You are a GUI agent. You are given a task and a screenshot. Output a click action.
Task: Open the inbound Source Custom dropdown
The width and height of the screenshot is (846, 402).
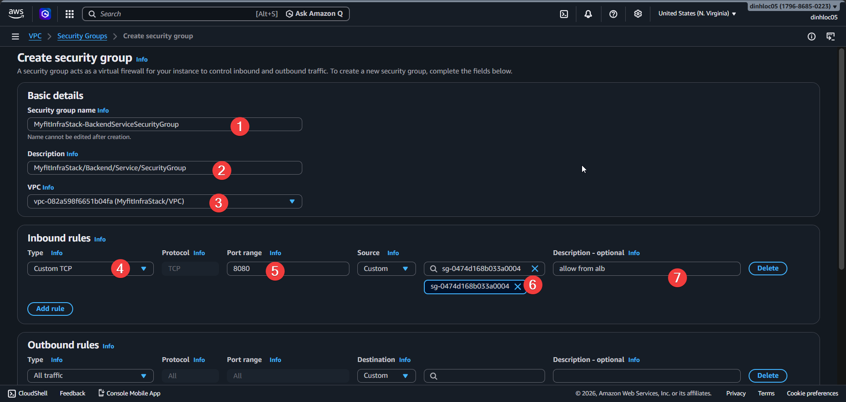(x=386, y=269)
